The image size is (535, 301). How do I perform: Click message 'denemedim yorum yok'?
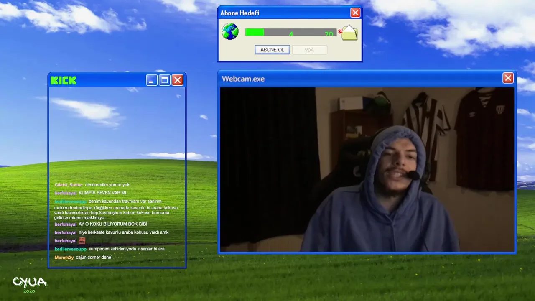[x=107, y=185]
